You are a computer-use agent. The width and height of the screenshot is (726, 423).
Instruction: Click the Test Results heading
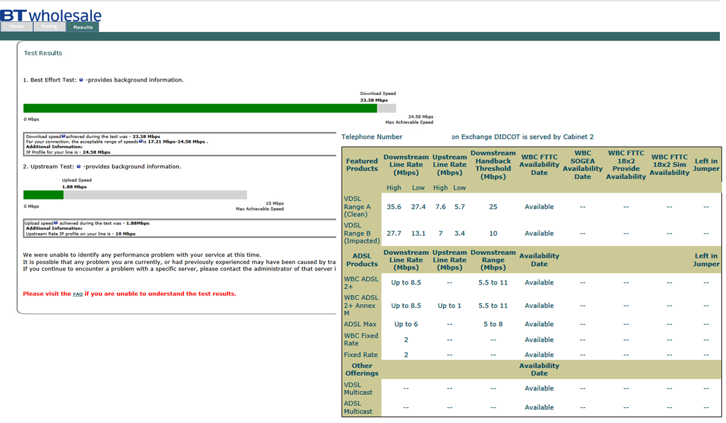click(43, 53)
